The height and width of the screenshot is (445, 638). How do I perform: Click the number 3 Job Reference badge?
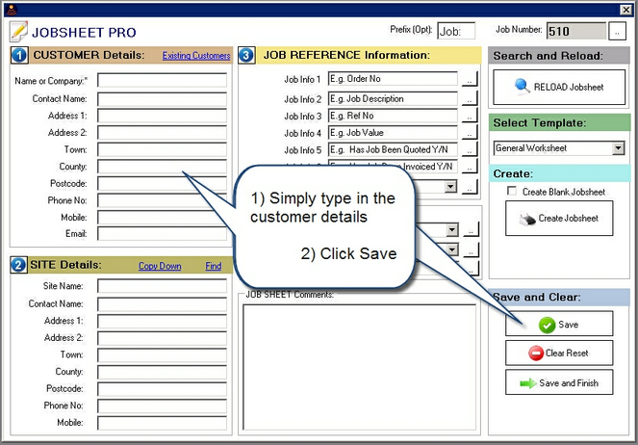click(246, 55)
